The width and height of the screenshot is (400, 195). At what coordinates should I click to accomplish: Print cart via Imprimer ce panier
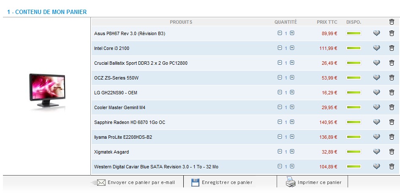[319, 183]
